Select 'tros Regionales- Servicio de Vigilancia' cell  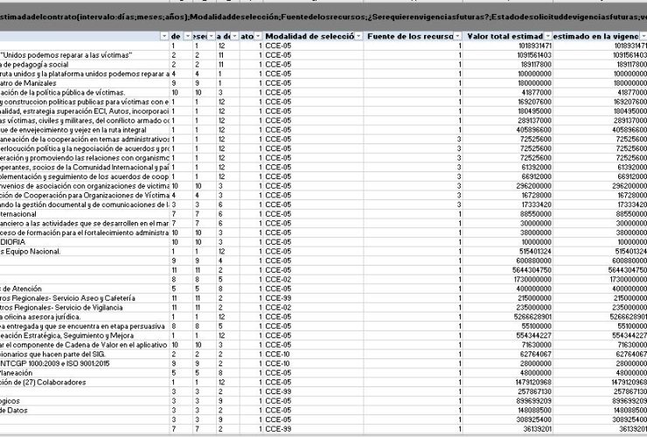pyautogui.click(x=85, y=308)
